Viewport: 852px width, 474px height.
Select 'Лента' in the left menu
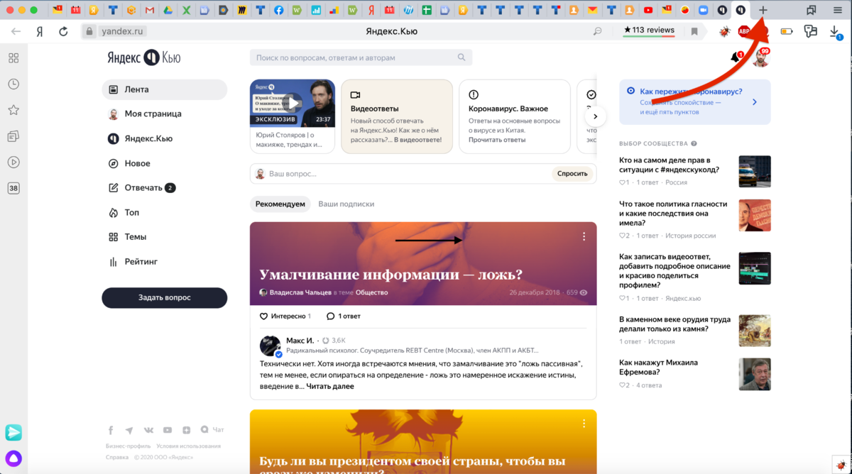point(165,89)
